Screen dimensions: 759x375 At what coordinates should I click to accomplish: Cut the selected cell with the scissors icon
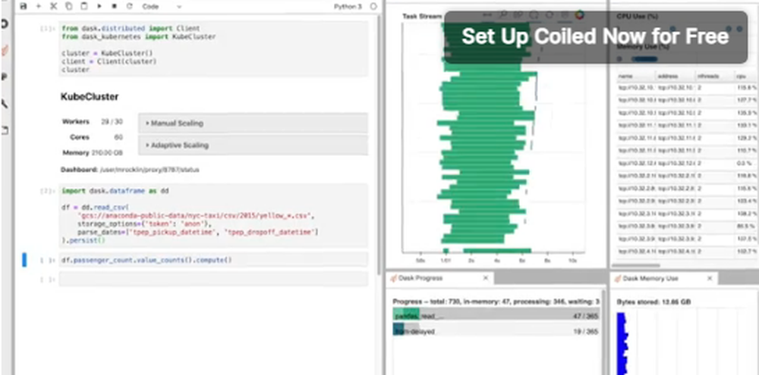click(x=54, y=6)
